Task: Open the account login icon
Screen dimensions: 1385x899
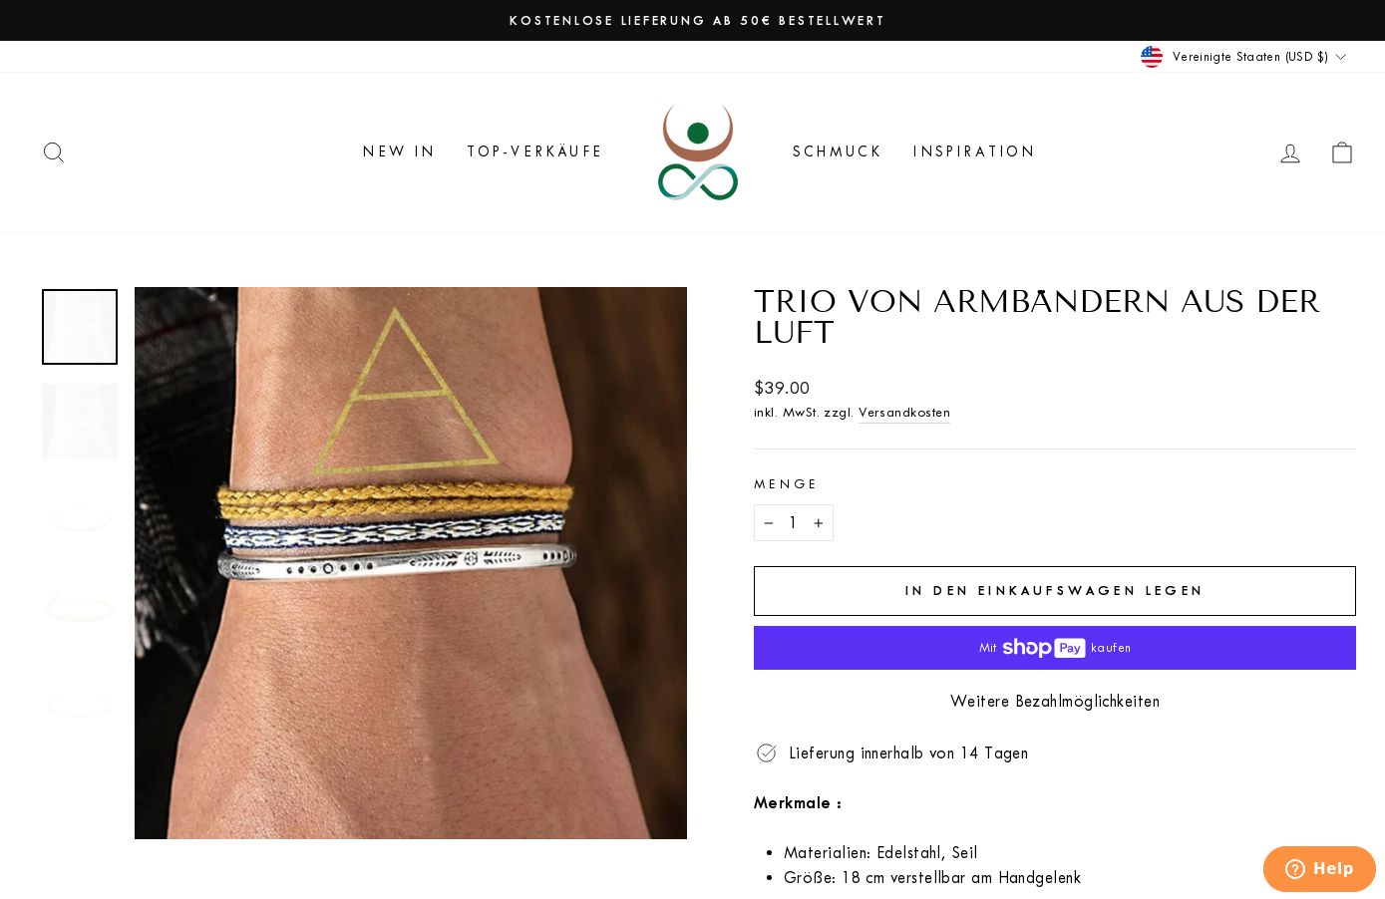Action: coord(1290,152)
